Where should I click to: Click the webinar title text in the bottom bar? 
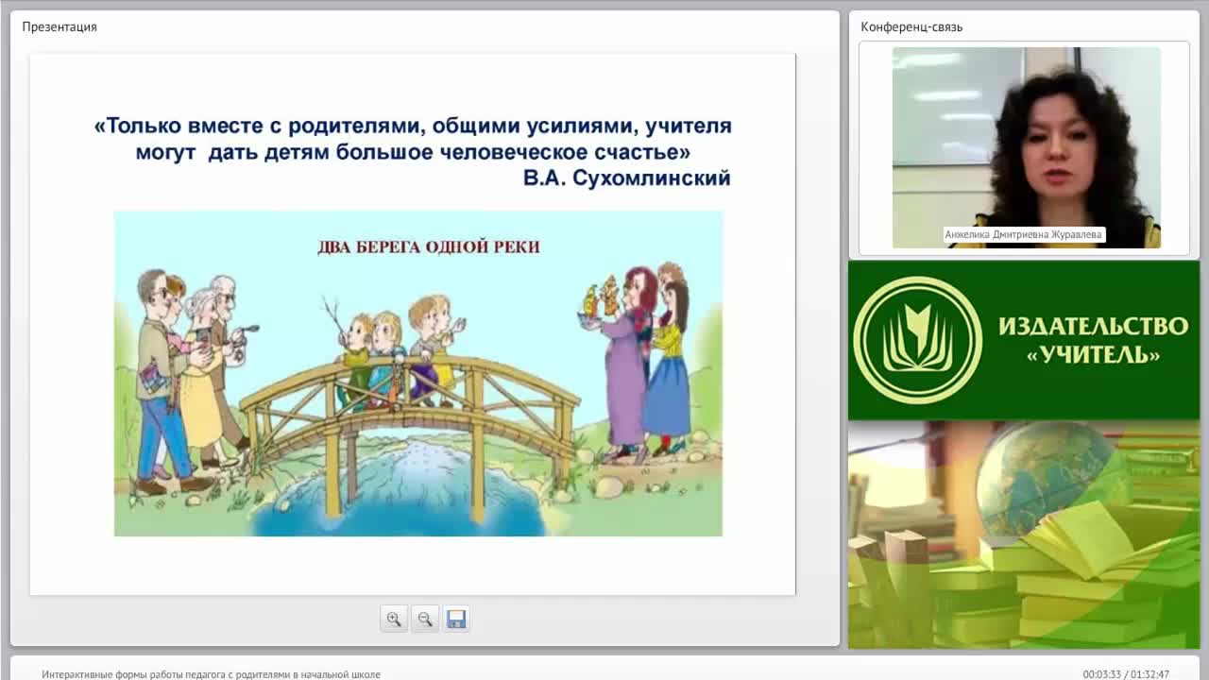tap(212, 674)
